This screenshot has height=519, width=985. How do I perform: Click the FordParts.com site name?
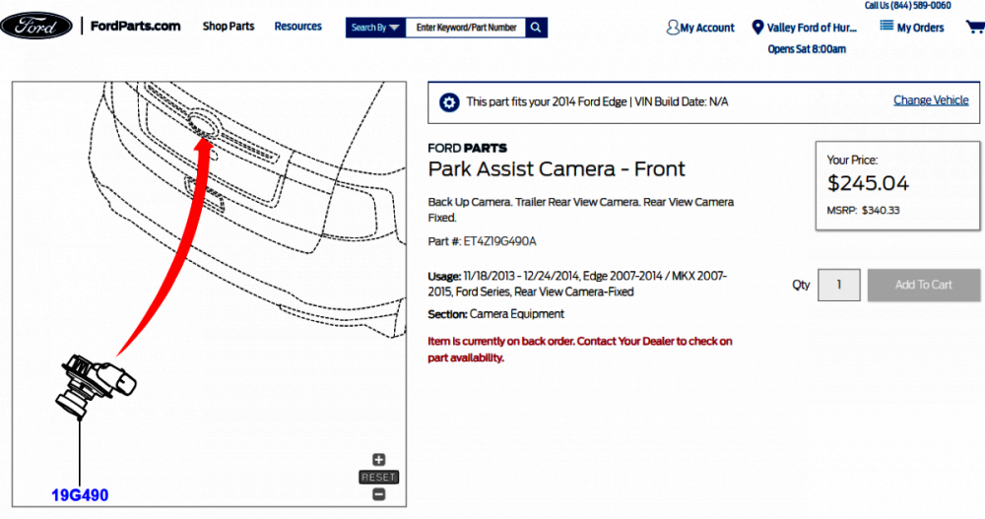pos(136,27)
